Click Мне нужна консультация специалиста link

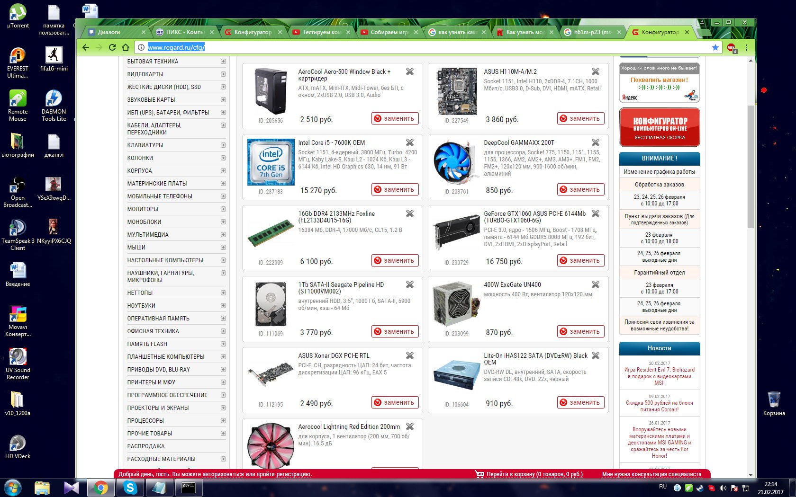(651, 474)
